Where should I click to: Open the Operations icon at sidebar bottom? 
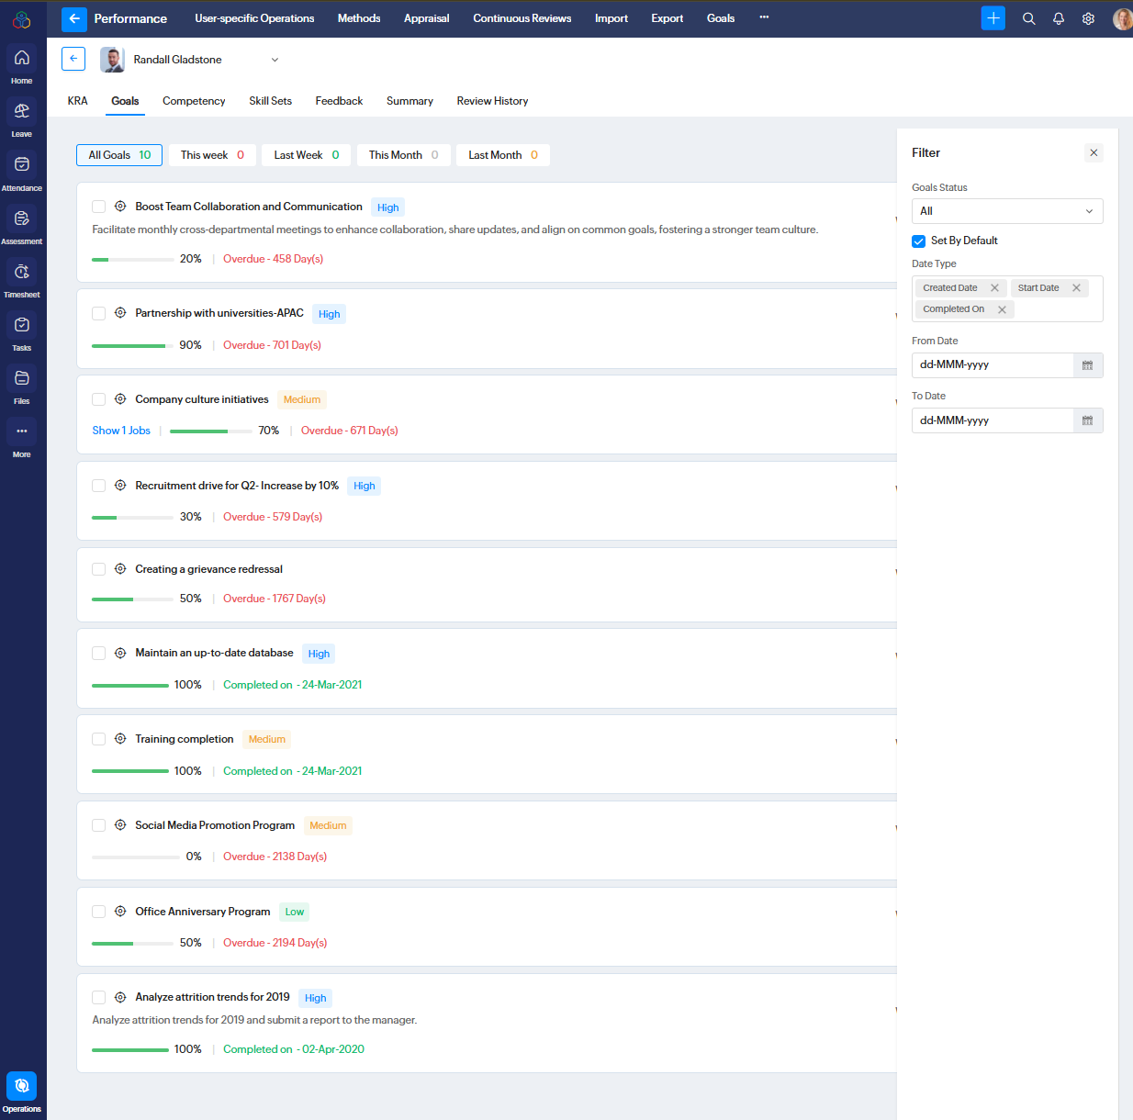(x=21, y=1086)
